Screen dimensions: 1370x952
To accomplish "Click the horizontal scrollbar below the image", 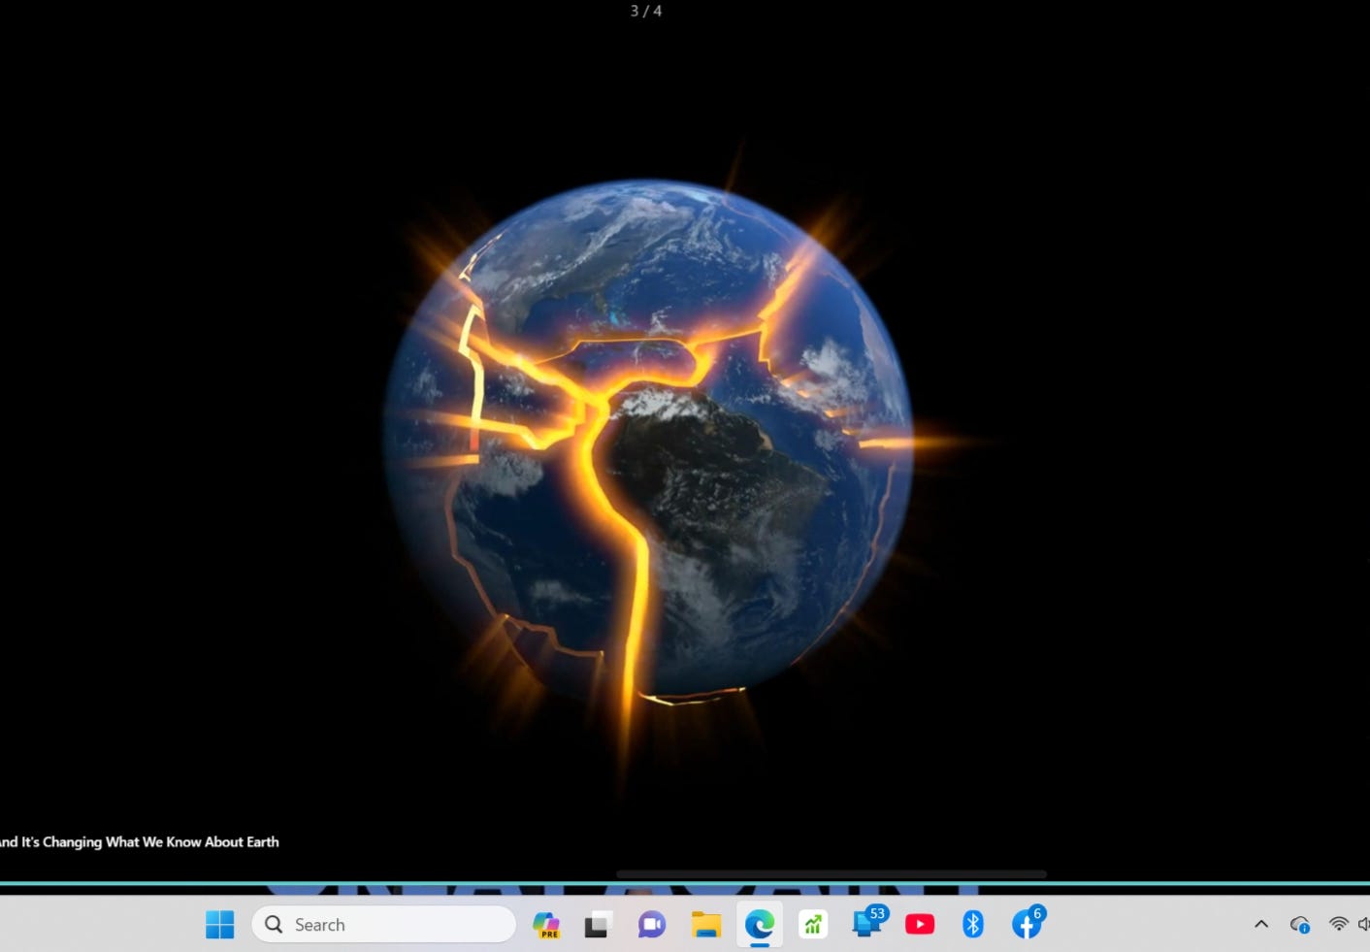I will coord(832,874).
